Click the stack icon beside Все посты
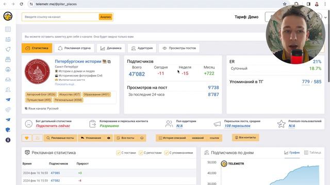The width and height of the screenshot is (330, 185). (x=142, y=138)
